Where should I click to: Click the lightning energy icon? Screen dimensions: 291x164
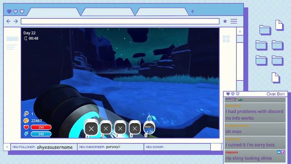click(x=26, y=134)
